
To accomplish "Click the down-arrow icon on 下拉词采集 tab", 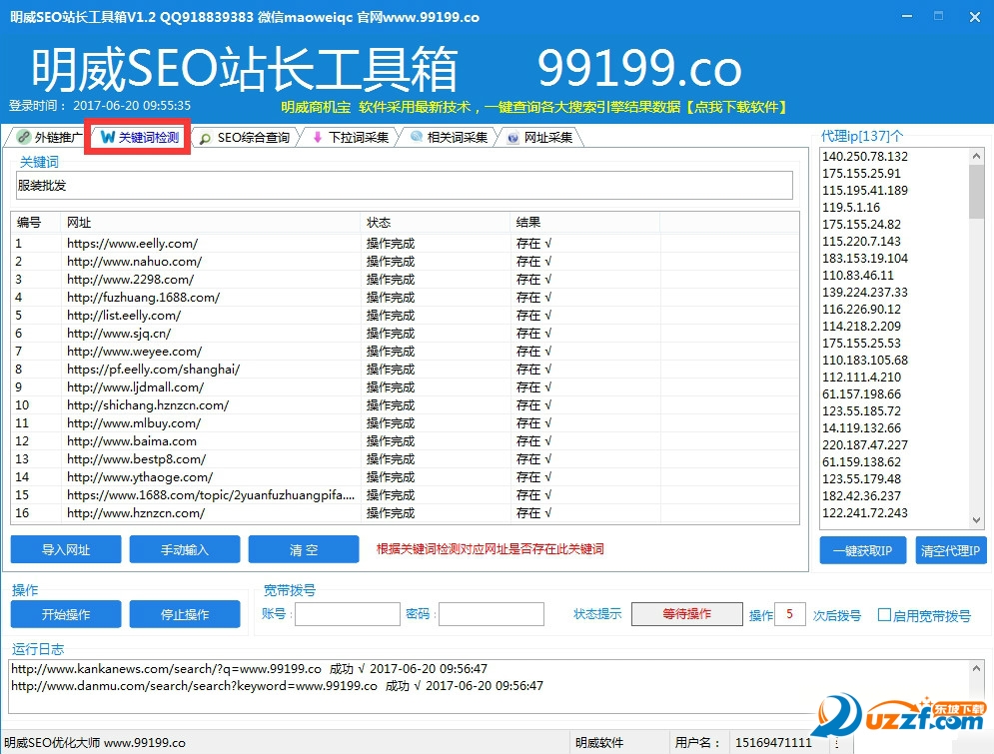I will click(x=318, y=137).
